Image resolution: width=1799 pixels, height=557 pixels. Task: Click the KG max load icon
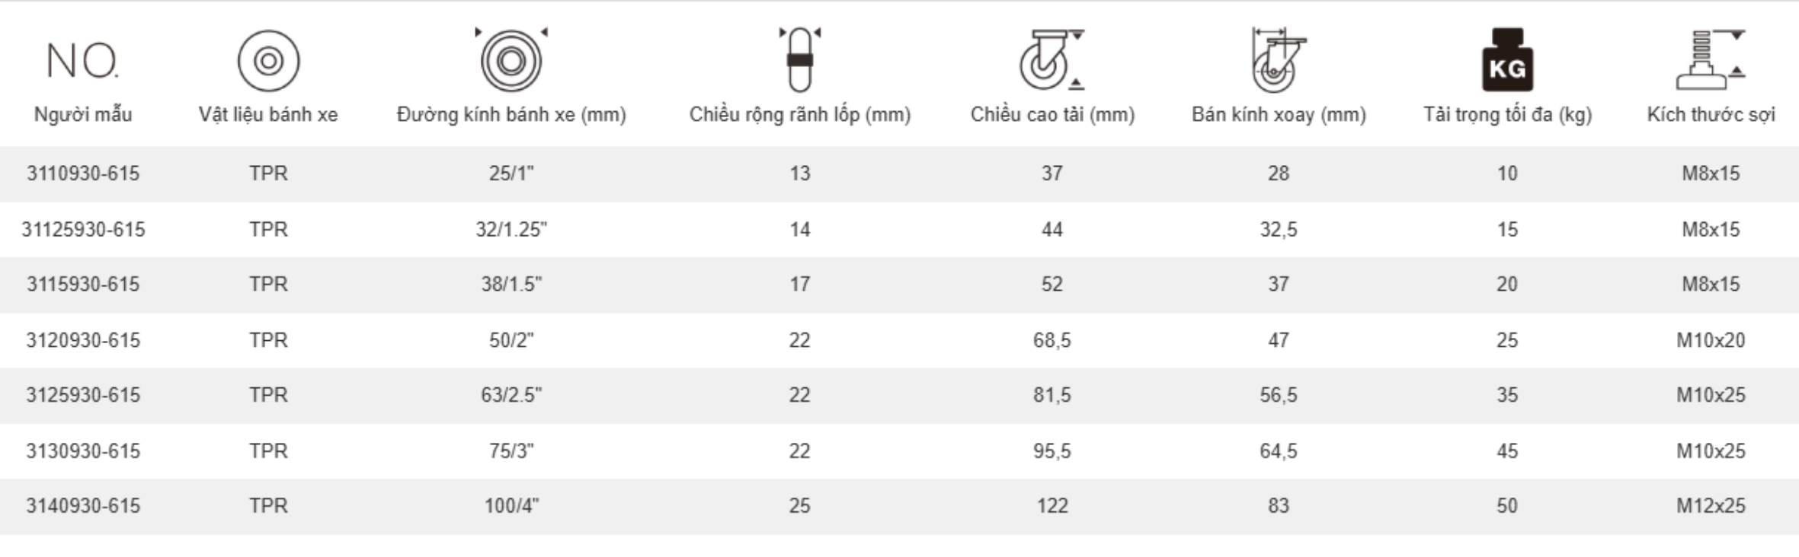(1507, 60)
